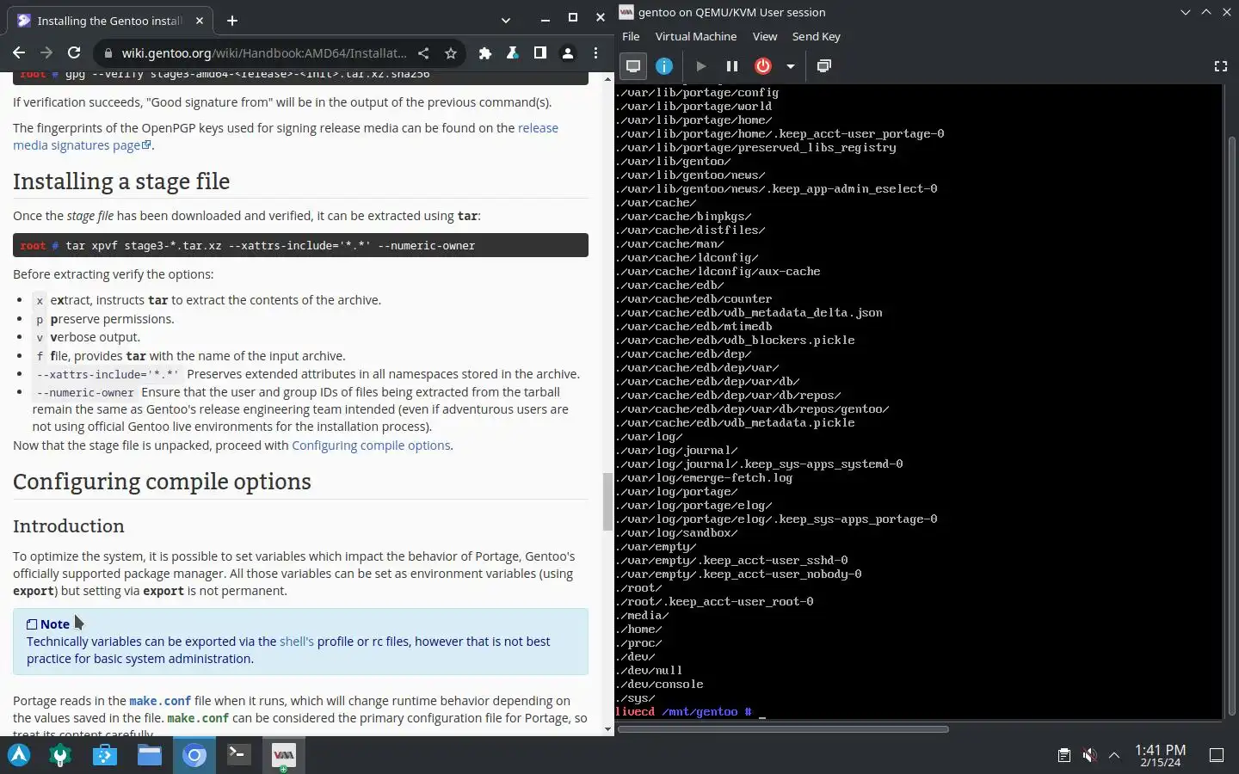Click the second make.conf link
Screen dimensions: 1239x774
198,718
